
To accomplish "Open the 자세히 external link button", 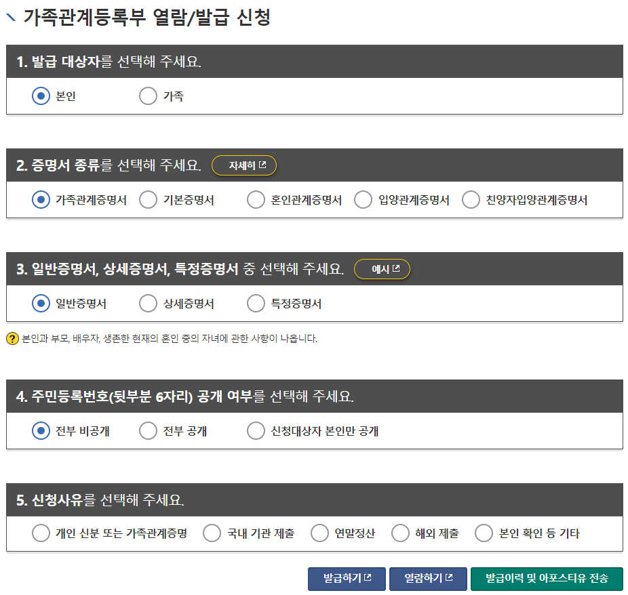I will [243, 165].
